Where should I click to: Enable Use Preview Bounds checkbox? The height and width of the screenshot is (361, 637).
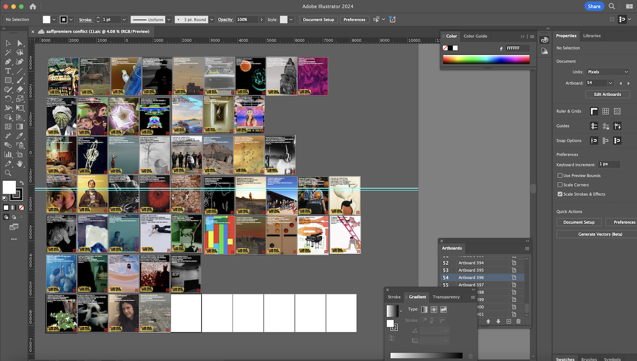point(560,175)
